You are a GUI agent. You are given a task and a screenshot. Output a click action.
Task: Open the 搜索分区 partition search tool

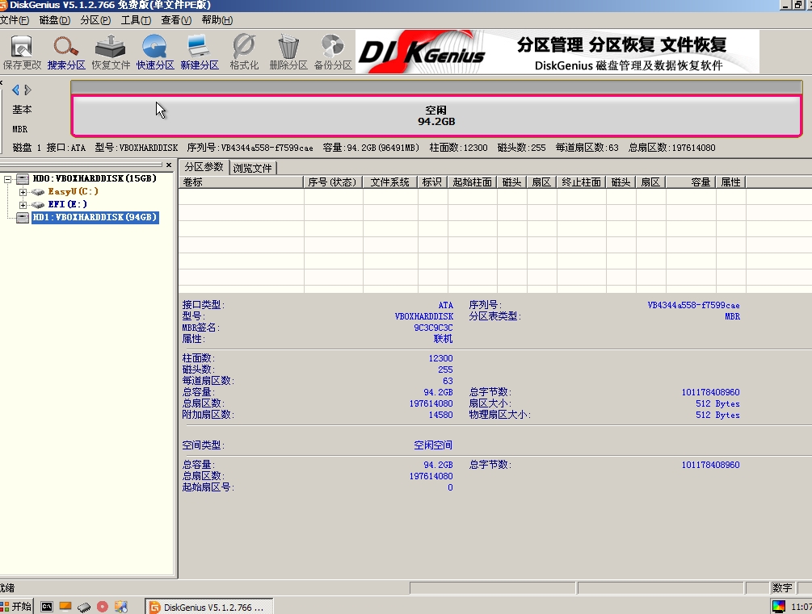click(66, 51)
